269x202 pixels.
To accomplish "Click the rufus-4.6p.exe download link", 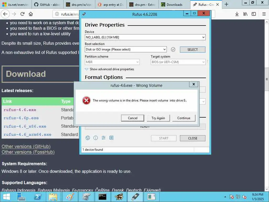I will coord(21,118).
